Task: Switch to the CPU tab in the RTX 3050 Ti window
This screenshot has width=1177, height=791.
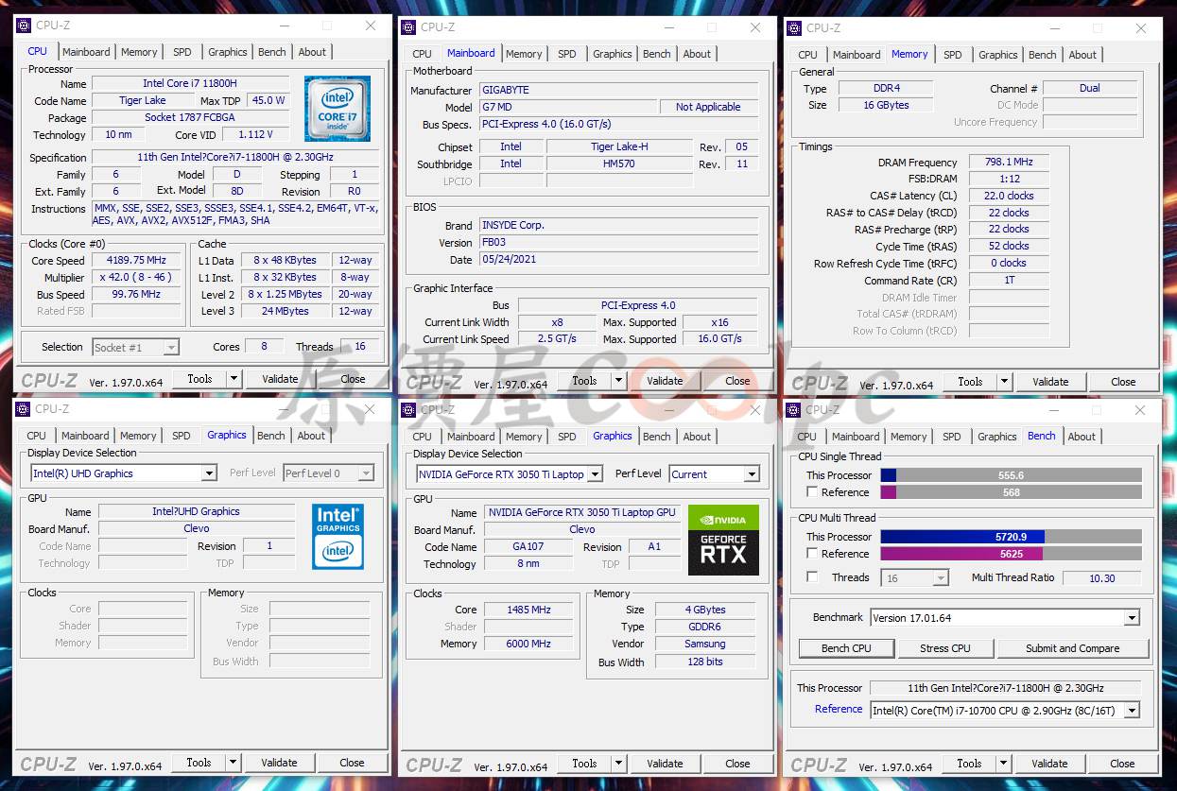Action: tap(423, 437)
